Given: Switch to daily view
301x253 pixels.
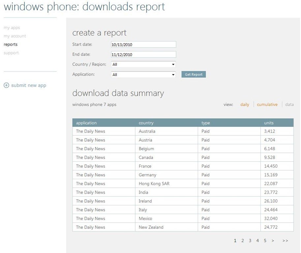Looking at the screenshot, I should 245,104.
